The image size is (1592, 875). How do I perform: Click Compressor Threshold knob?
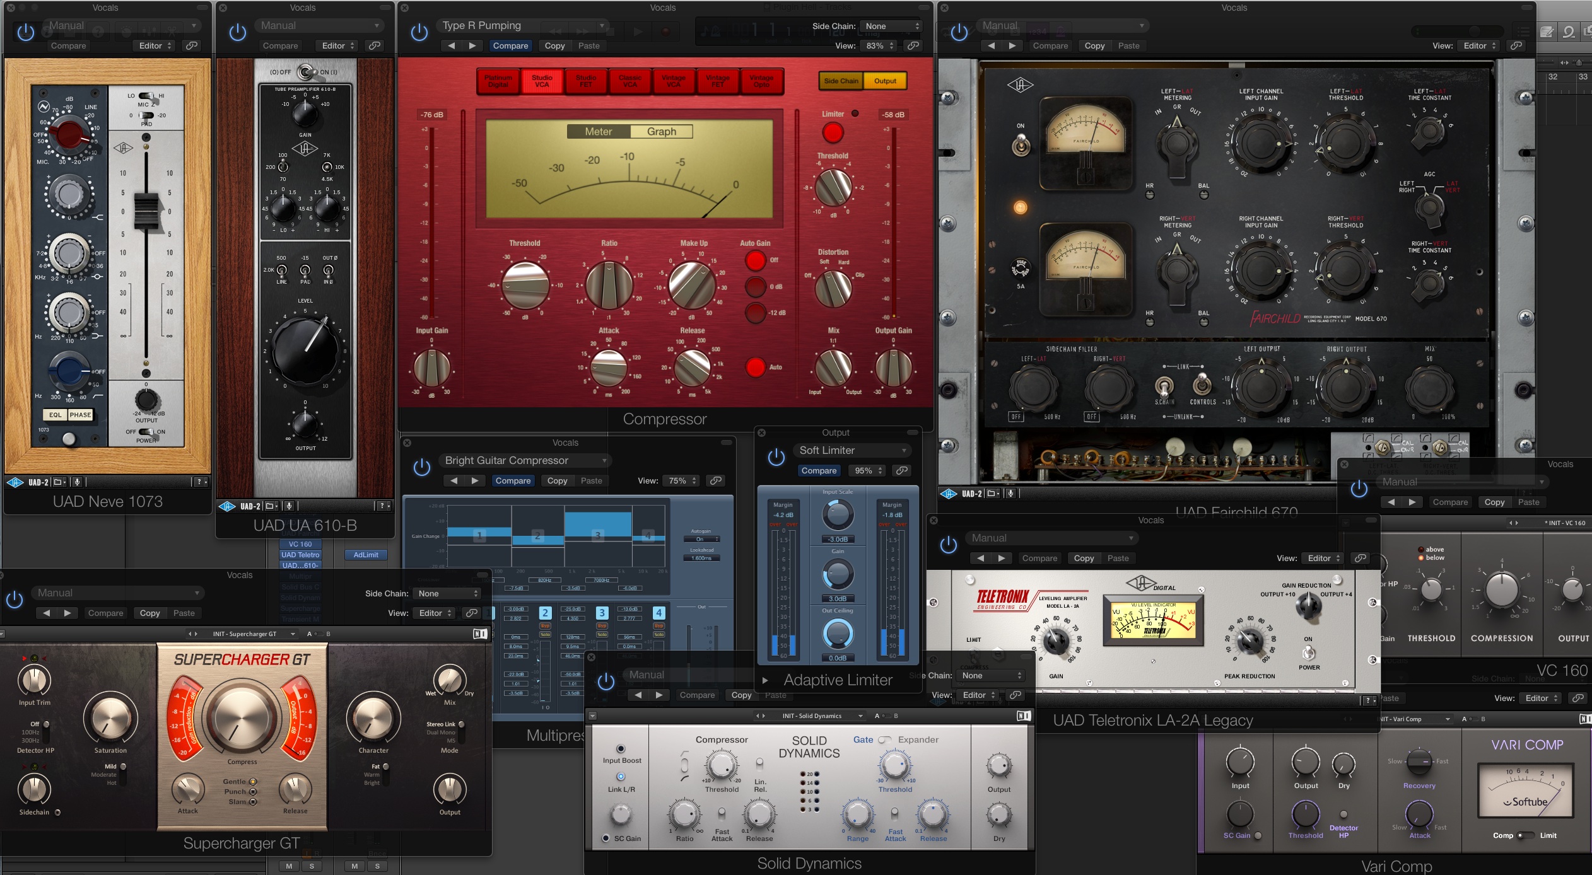tap(525, 286)
